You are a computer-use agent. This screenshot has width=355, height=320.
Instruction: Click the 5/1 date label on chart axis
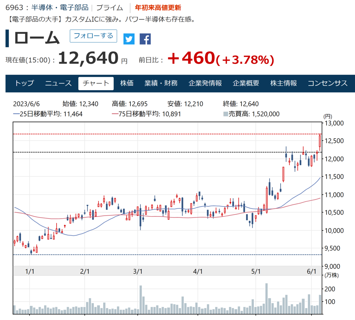tap(256, 272)
